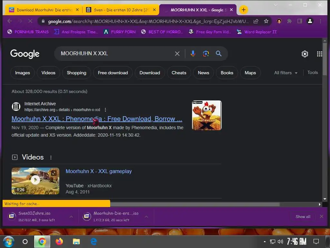
Task: Expand Sven10Jahre.iso download options
Action: pos(71,217)
